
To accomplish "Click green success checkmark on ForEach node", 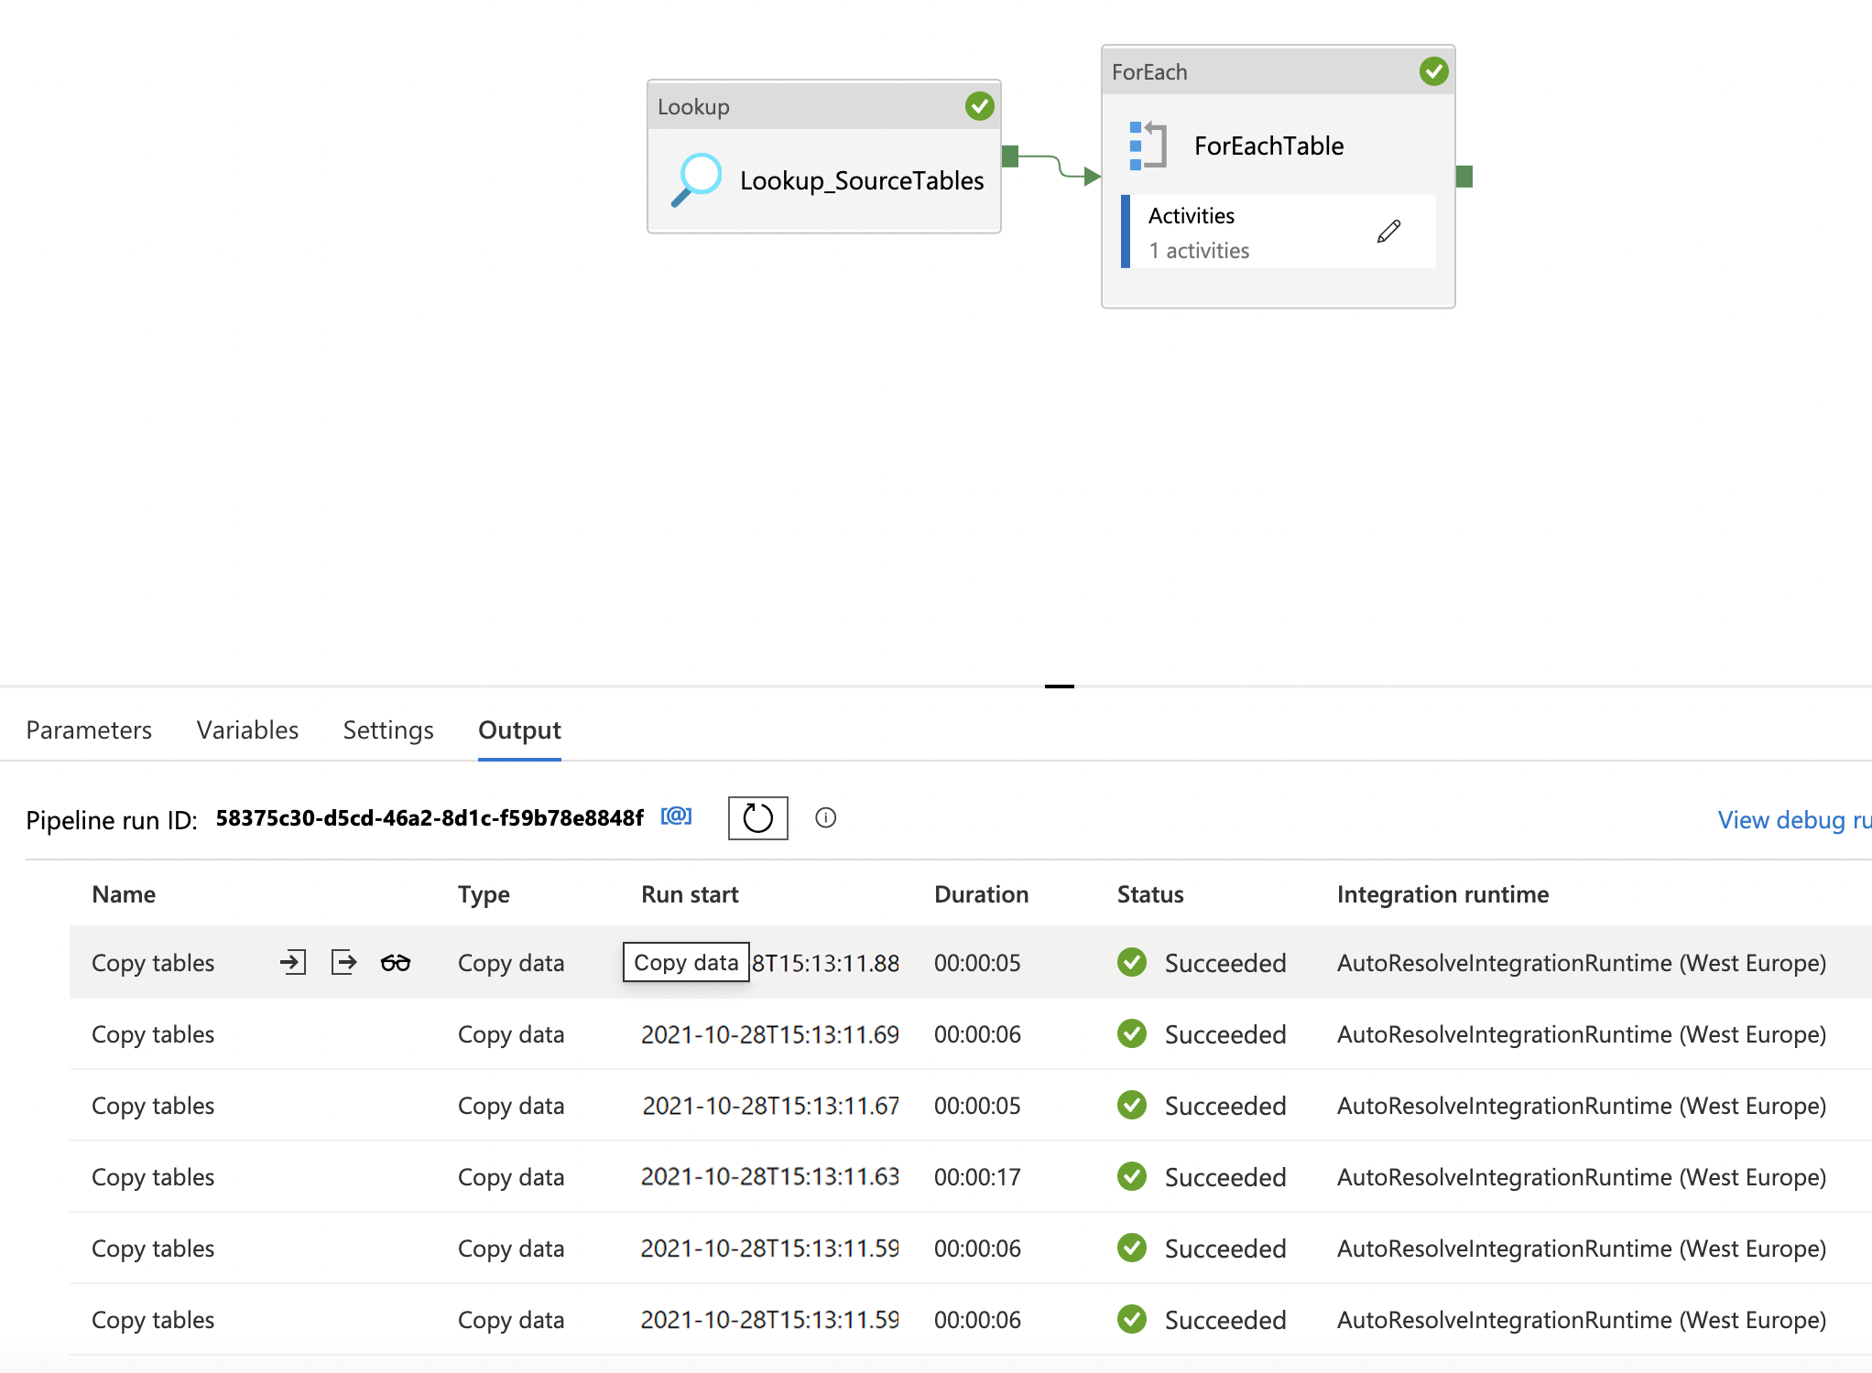I will tap(1433, 71).
